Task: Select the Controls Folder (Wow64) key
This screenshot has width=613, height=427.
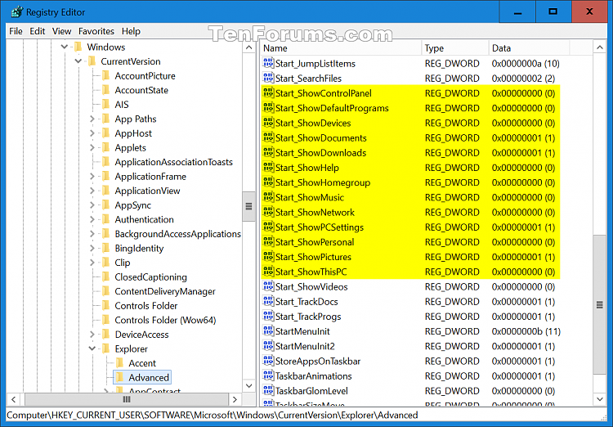Action: pos(165,320)
